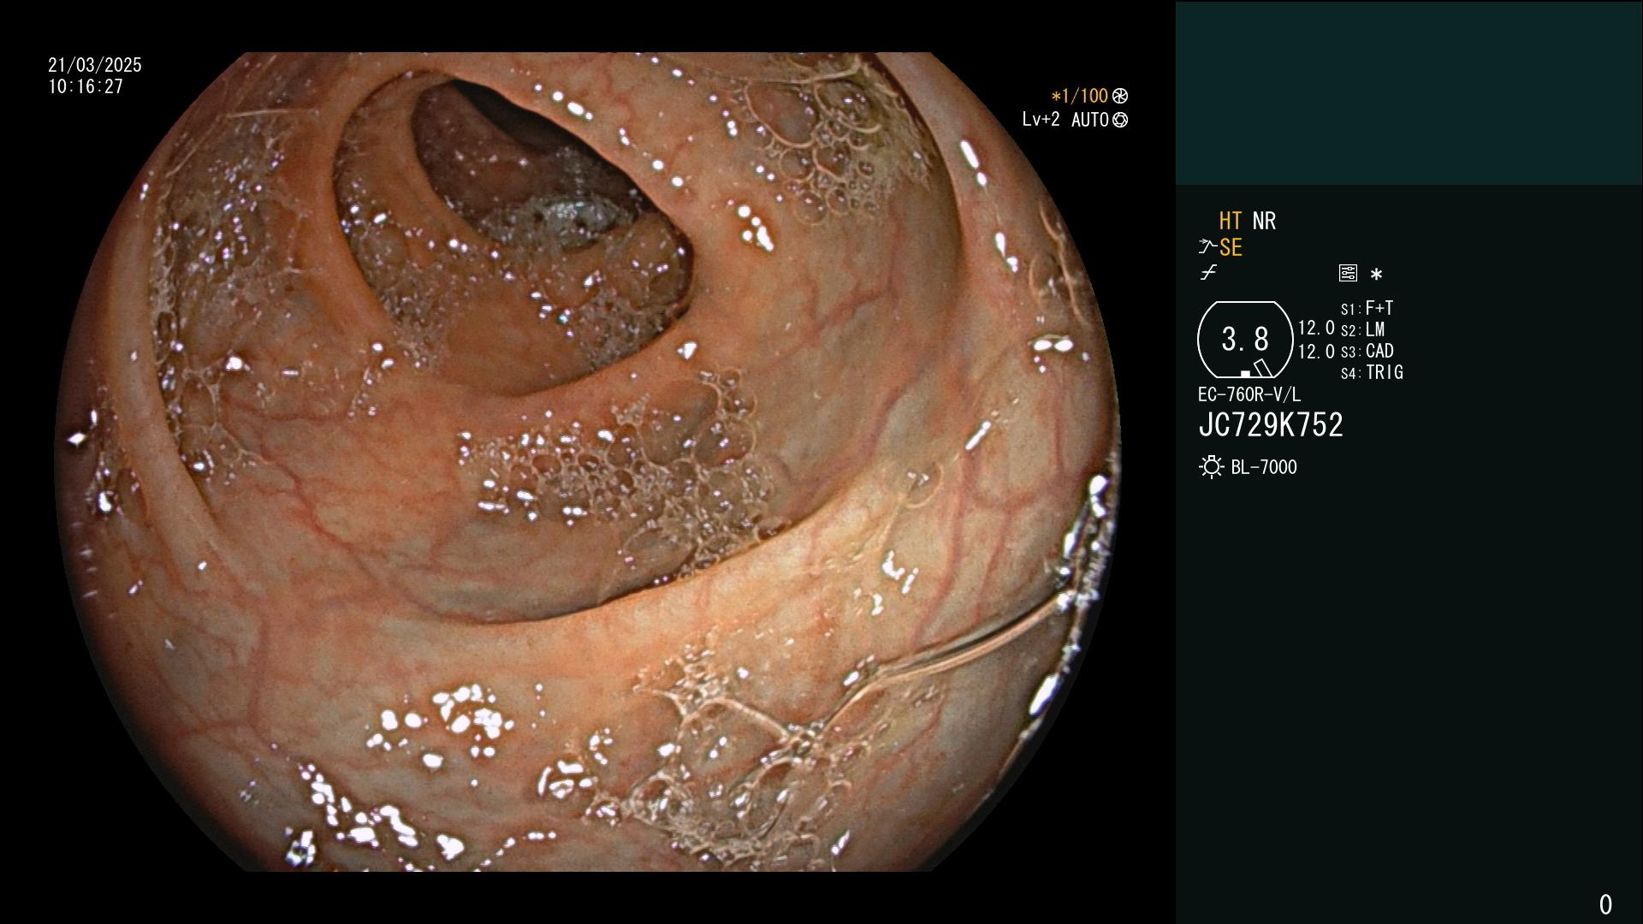Click the SE indicator label
This screenshot has height=924, width=1643.
point(1231,247)
